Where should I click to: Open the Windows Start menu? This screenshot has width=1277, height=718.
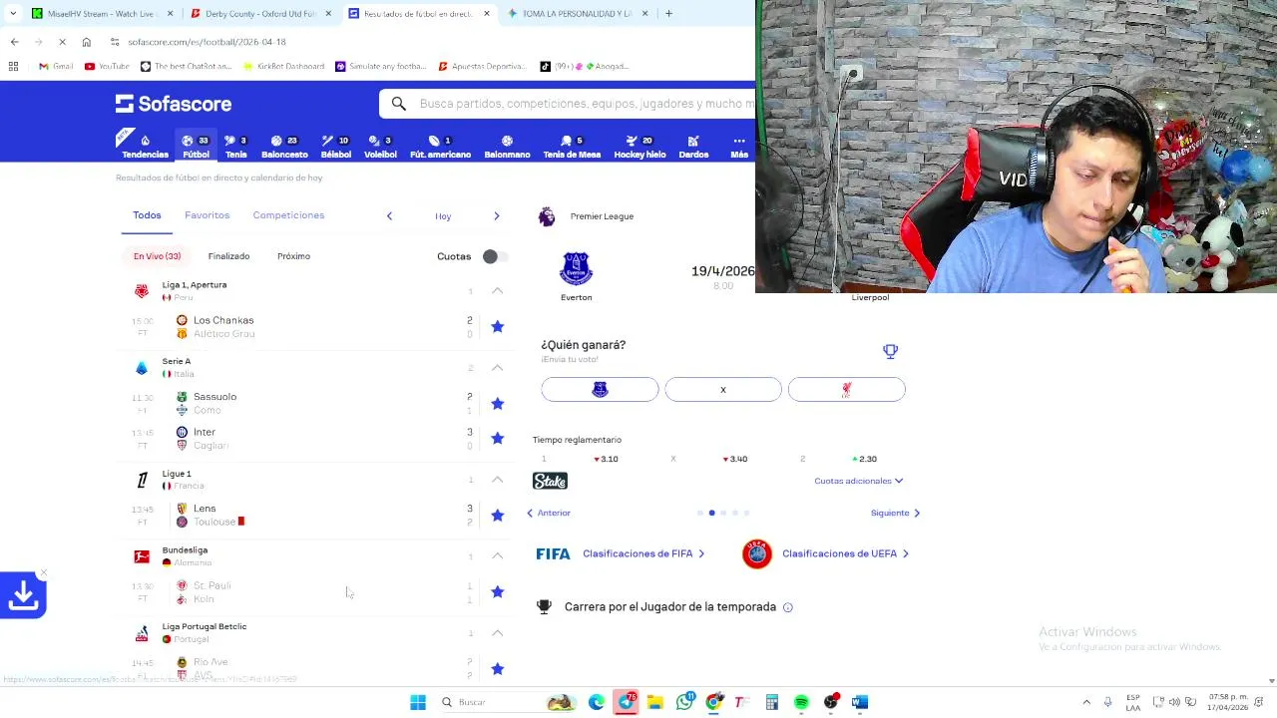[418, 702]
